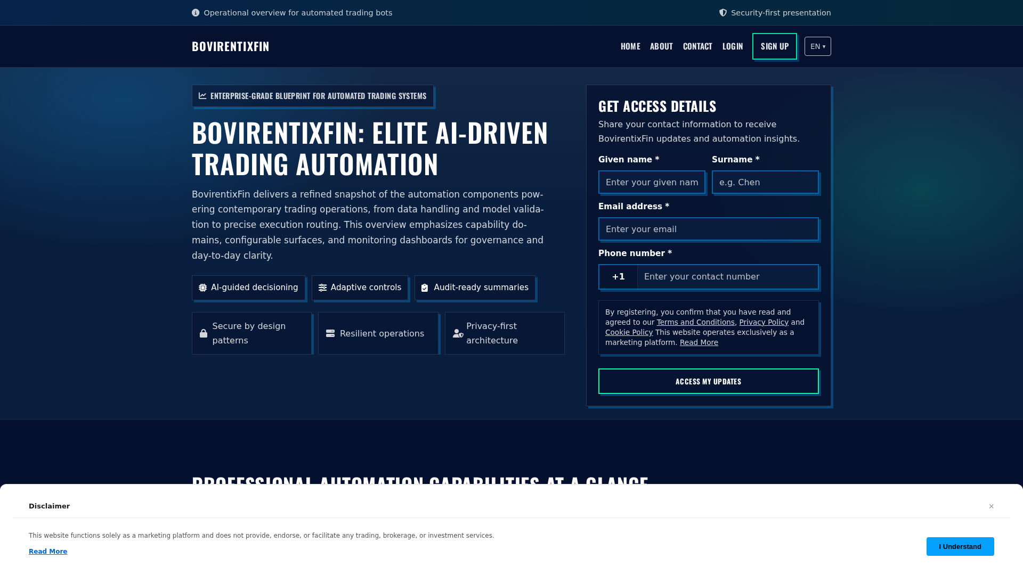Open the EN language dropdown

pyautogui.click(x=818, y=46)
